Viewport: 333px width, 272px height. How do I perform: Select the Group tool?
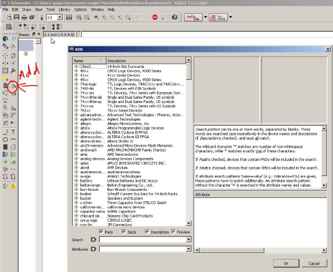coord(5,71)
